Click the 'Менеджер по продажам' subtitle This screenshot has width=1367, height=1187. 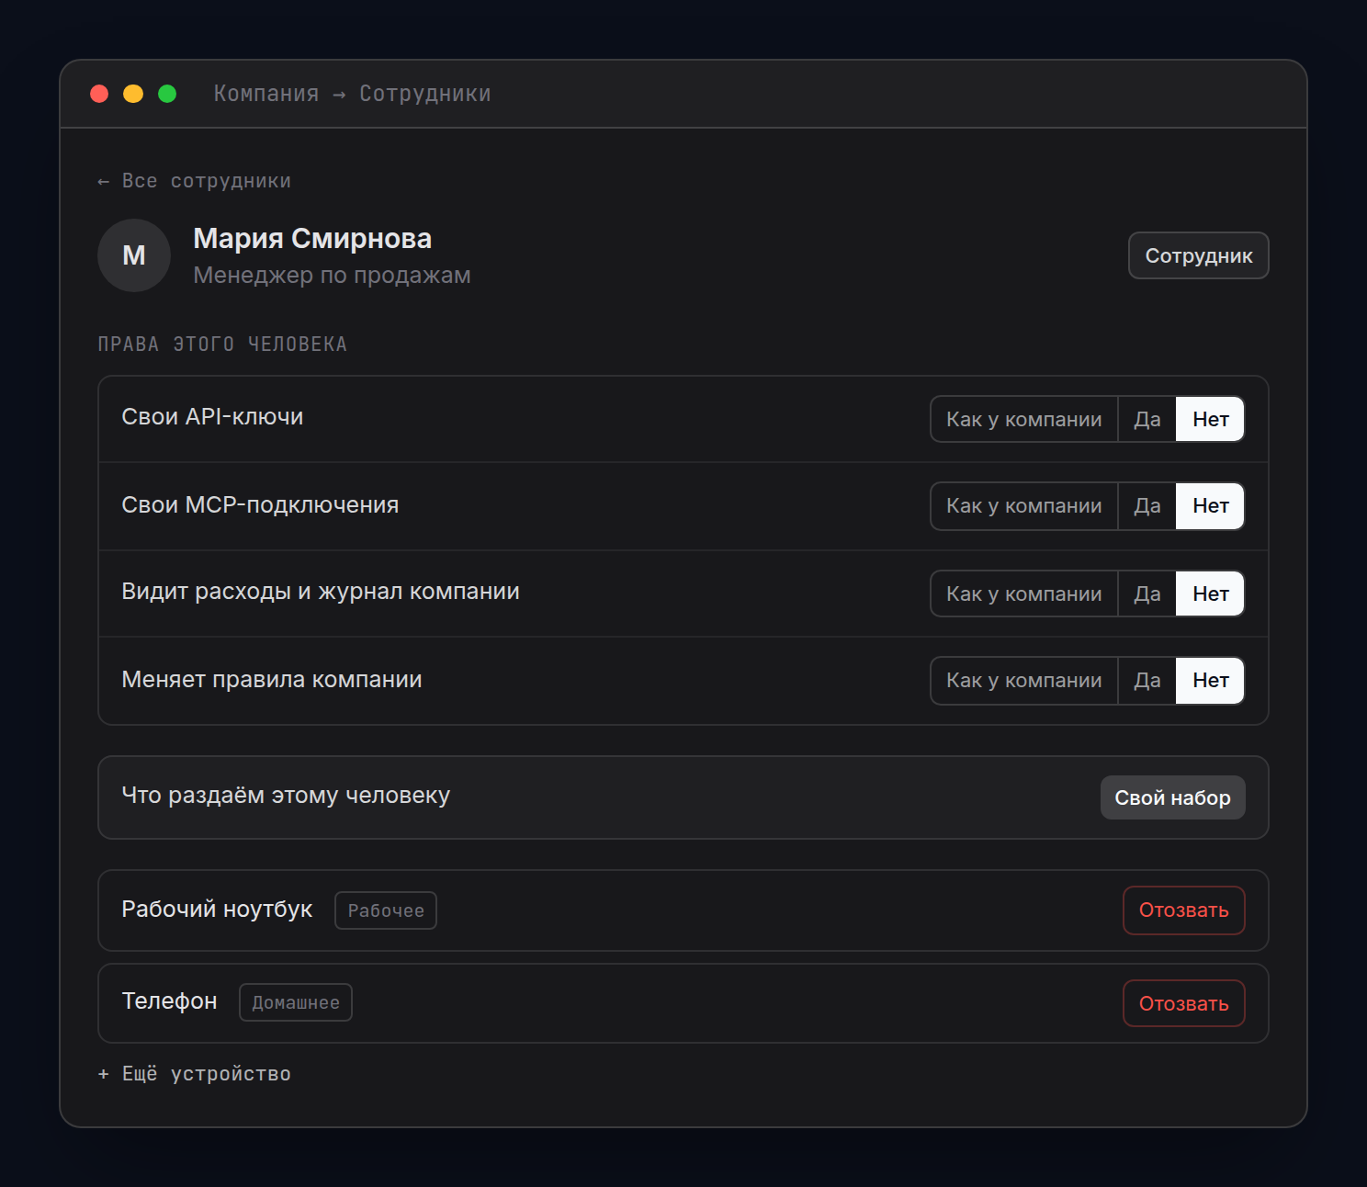click(x=332, y=276)
